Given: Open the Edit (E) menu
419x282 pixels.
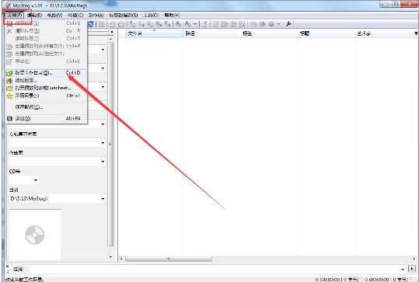Looking at the screenshot, I should pyautogui.click(x=34, y=16).
